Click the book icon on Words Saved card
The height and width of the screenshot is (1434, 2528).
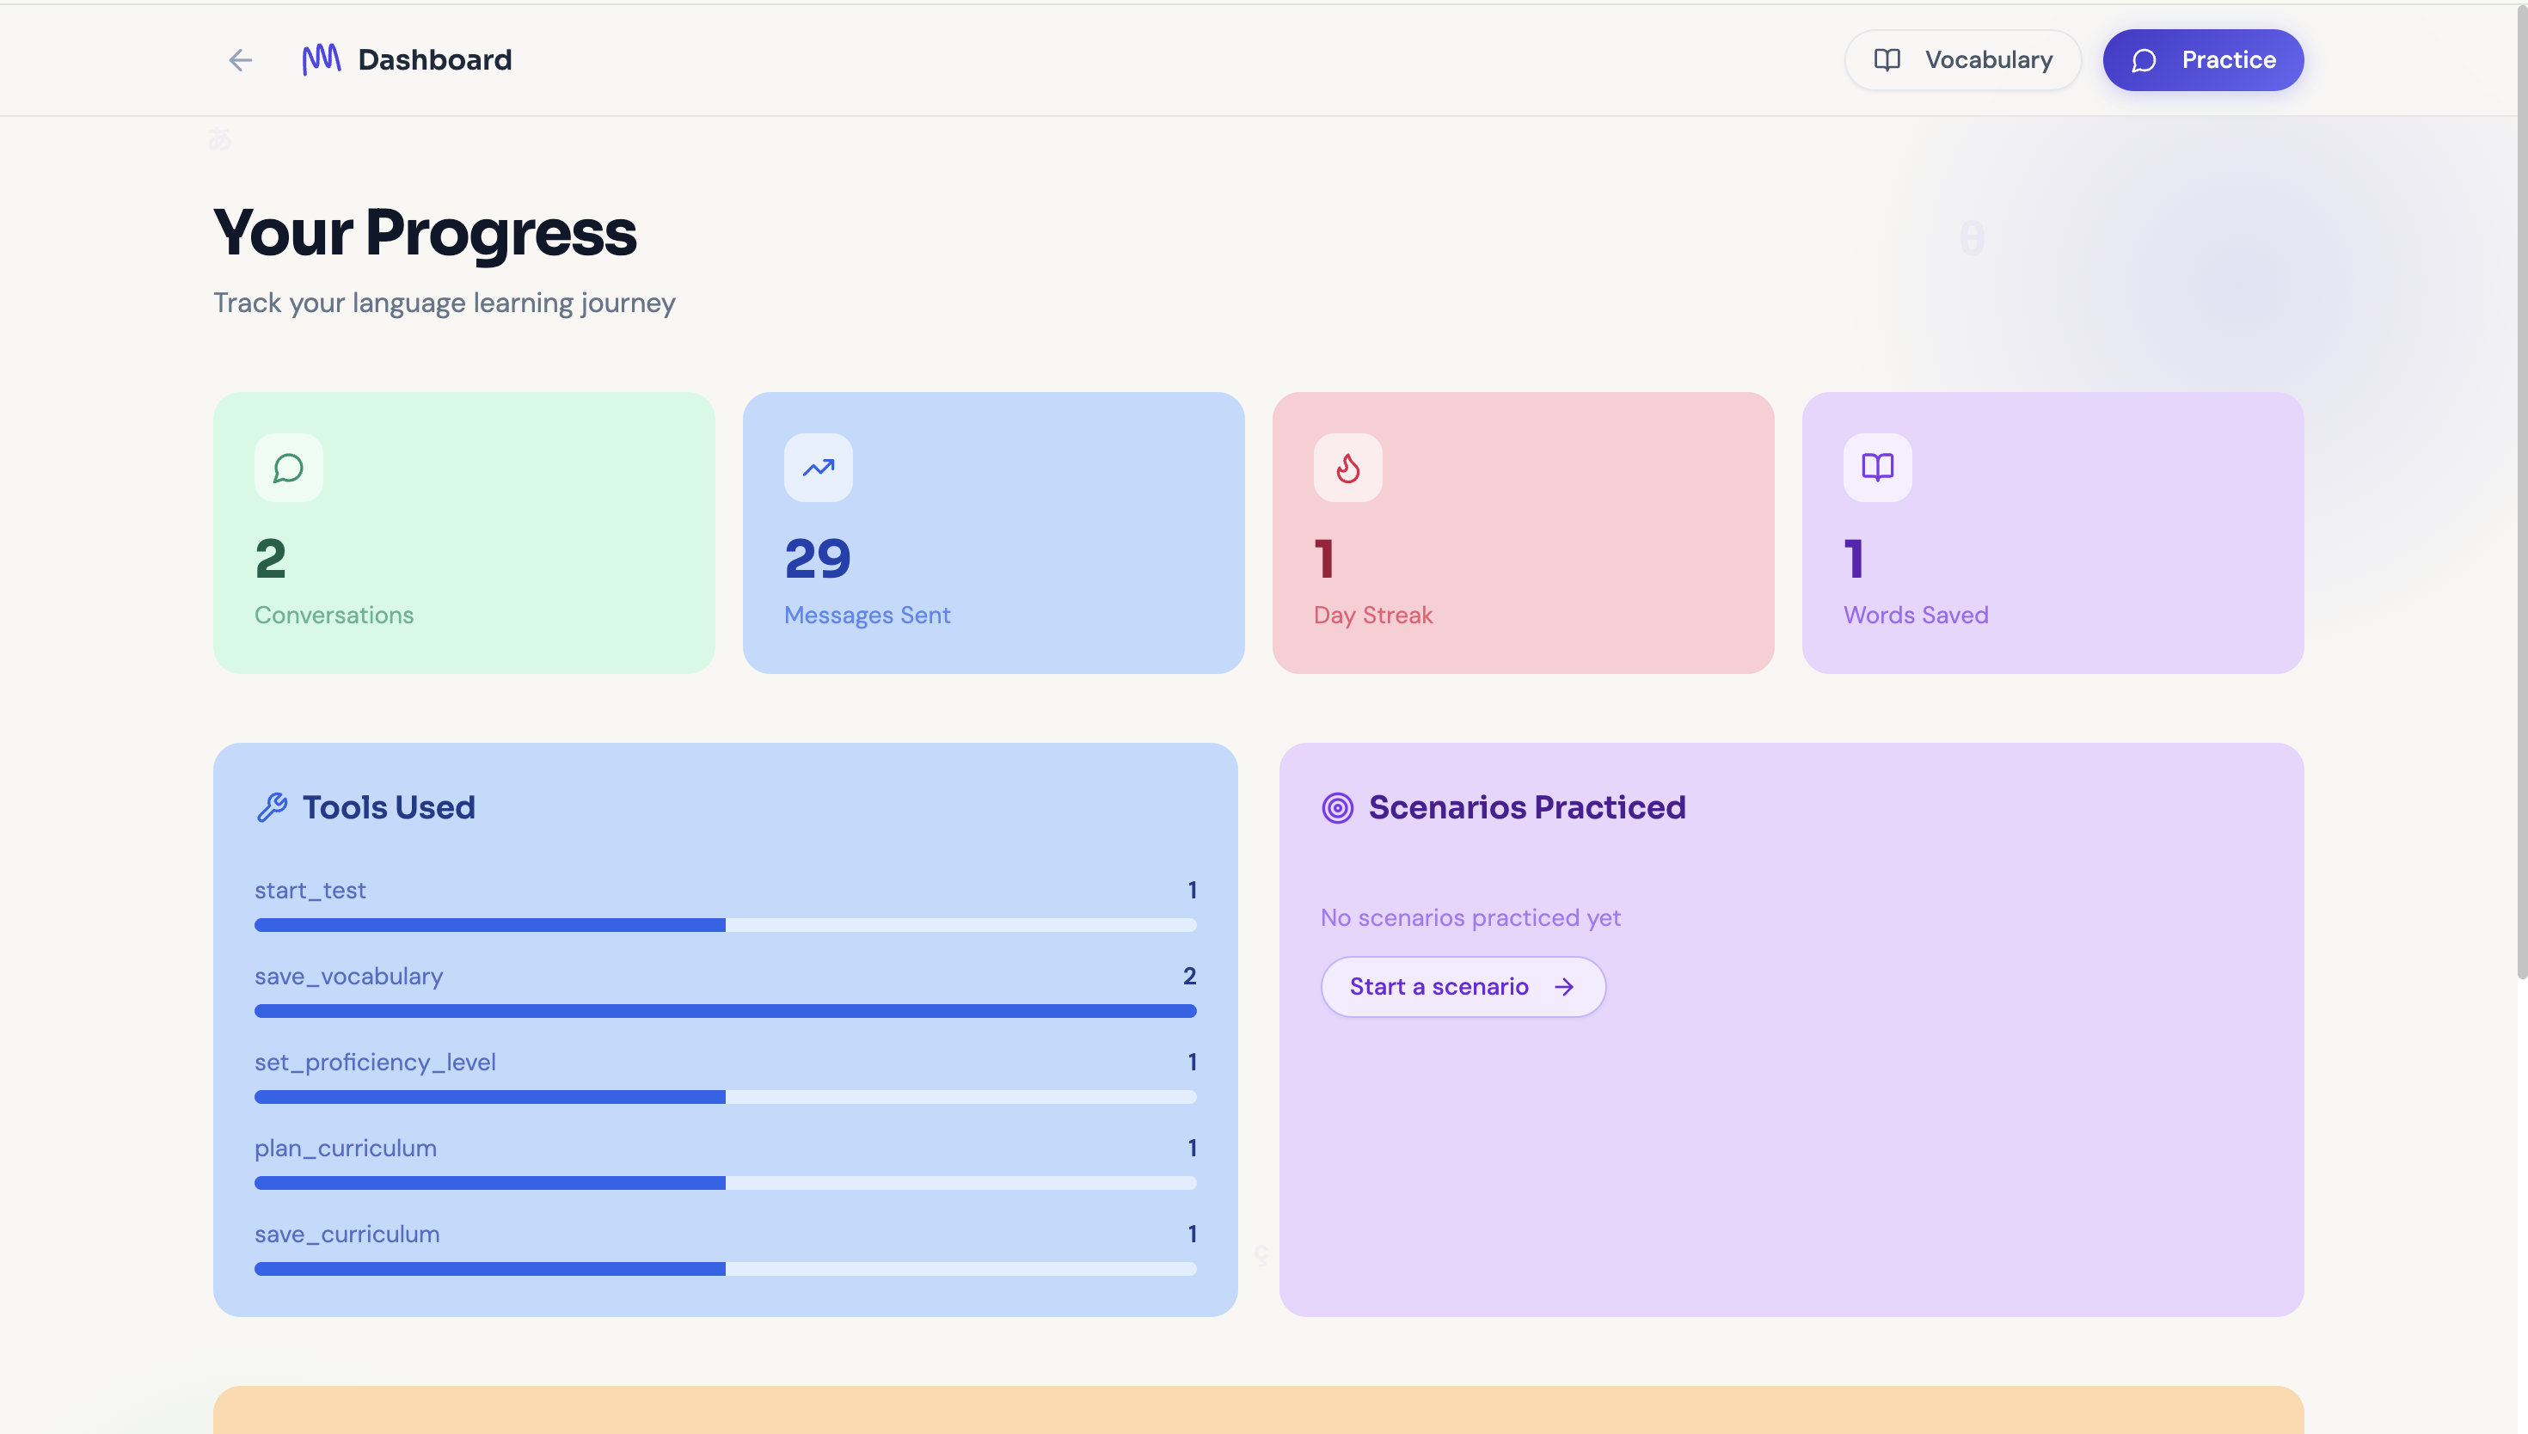1876,468
